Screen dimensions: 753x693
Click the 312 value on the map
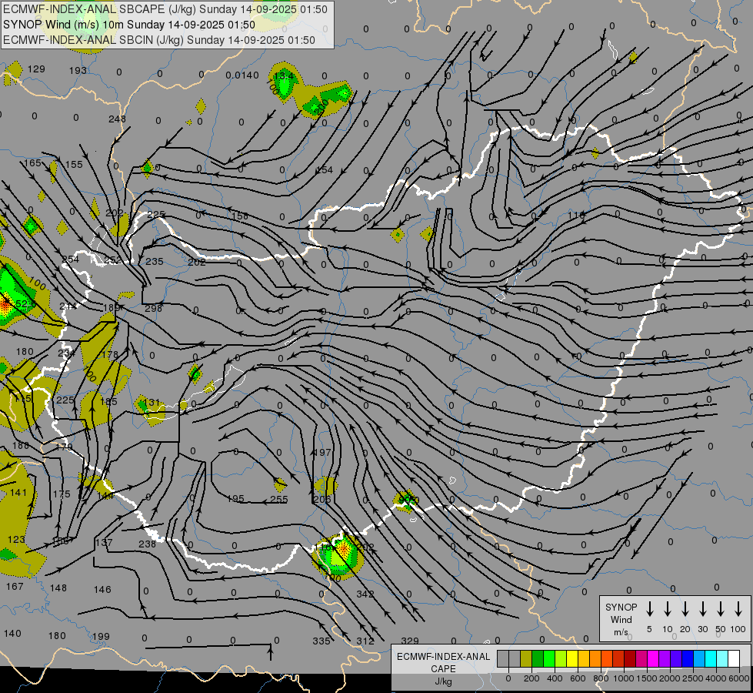point(365,641)
